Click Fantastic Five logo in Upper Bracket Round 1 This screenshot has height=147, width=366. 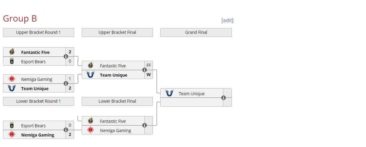coord(12,52)
